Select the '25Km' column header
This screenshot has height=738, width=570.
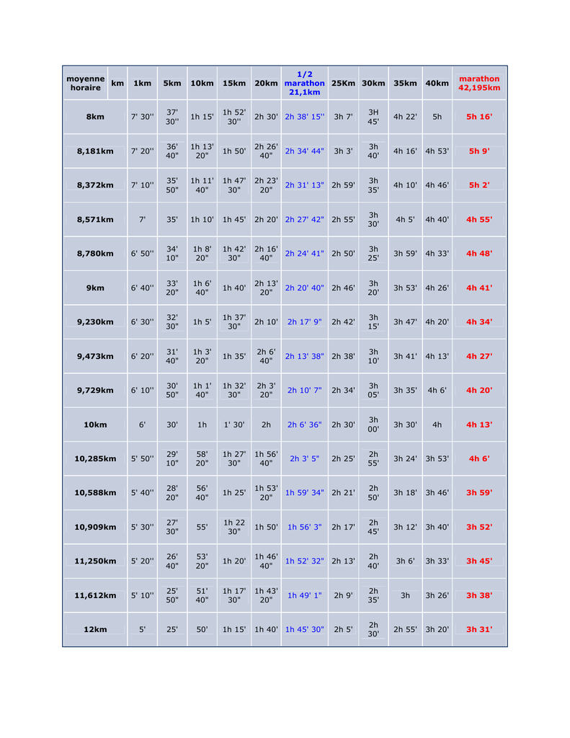(343, 83)
